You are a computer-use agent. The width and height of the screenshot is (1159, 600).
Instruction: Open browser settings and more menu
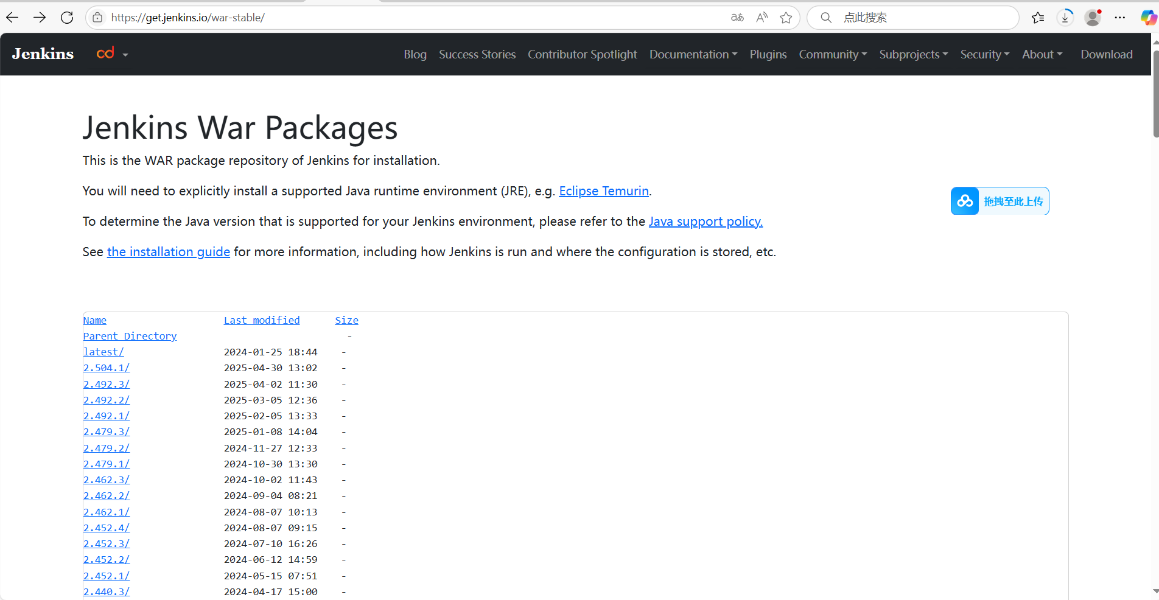(1120, 18)
